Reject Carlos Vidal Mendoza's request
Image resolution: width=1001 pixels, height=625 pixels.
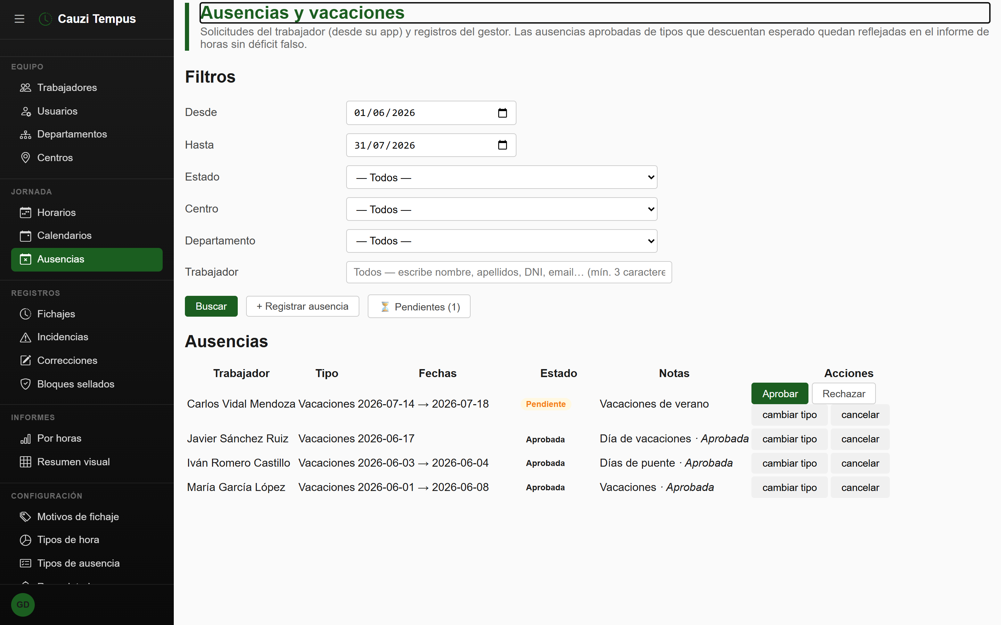(x=844, y=393)
